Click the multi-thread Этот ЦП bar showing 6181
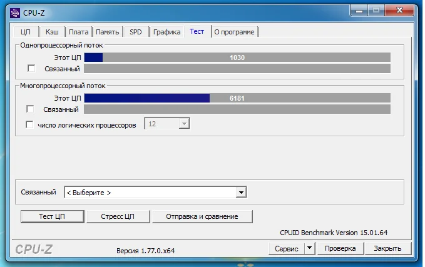 237,98
